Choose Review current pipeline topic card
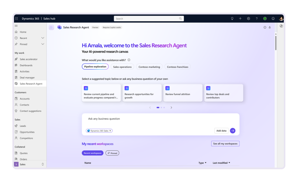The width and height of the screenshot is (292, 182). click(101, 93)
